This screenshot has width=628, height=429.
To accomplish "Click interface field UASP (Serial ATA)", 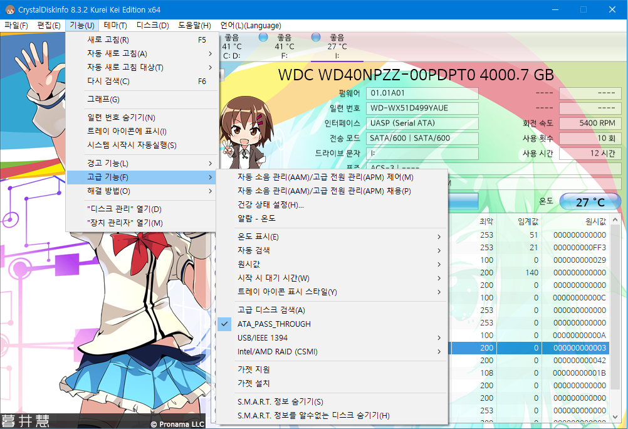I will coord(422,124).
